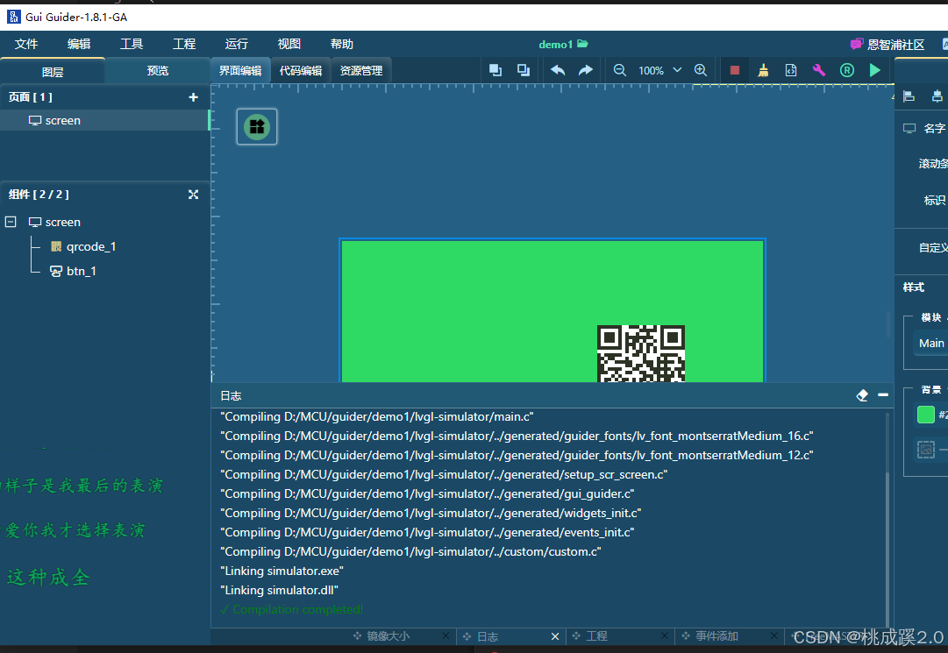The image size is (948, 653).
Task: Generate code with the file code icon
Action: pyautogui.click(x=791, y=70)
